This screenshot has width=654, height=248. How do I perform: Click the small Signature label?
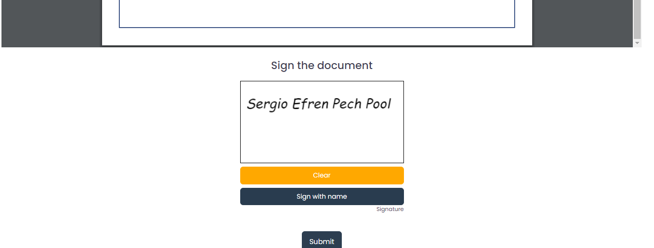pyautogui.click(x=390, y=210)
